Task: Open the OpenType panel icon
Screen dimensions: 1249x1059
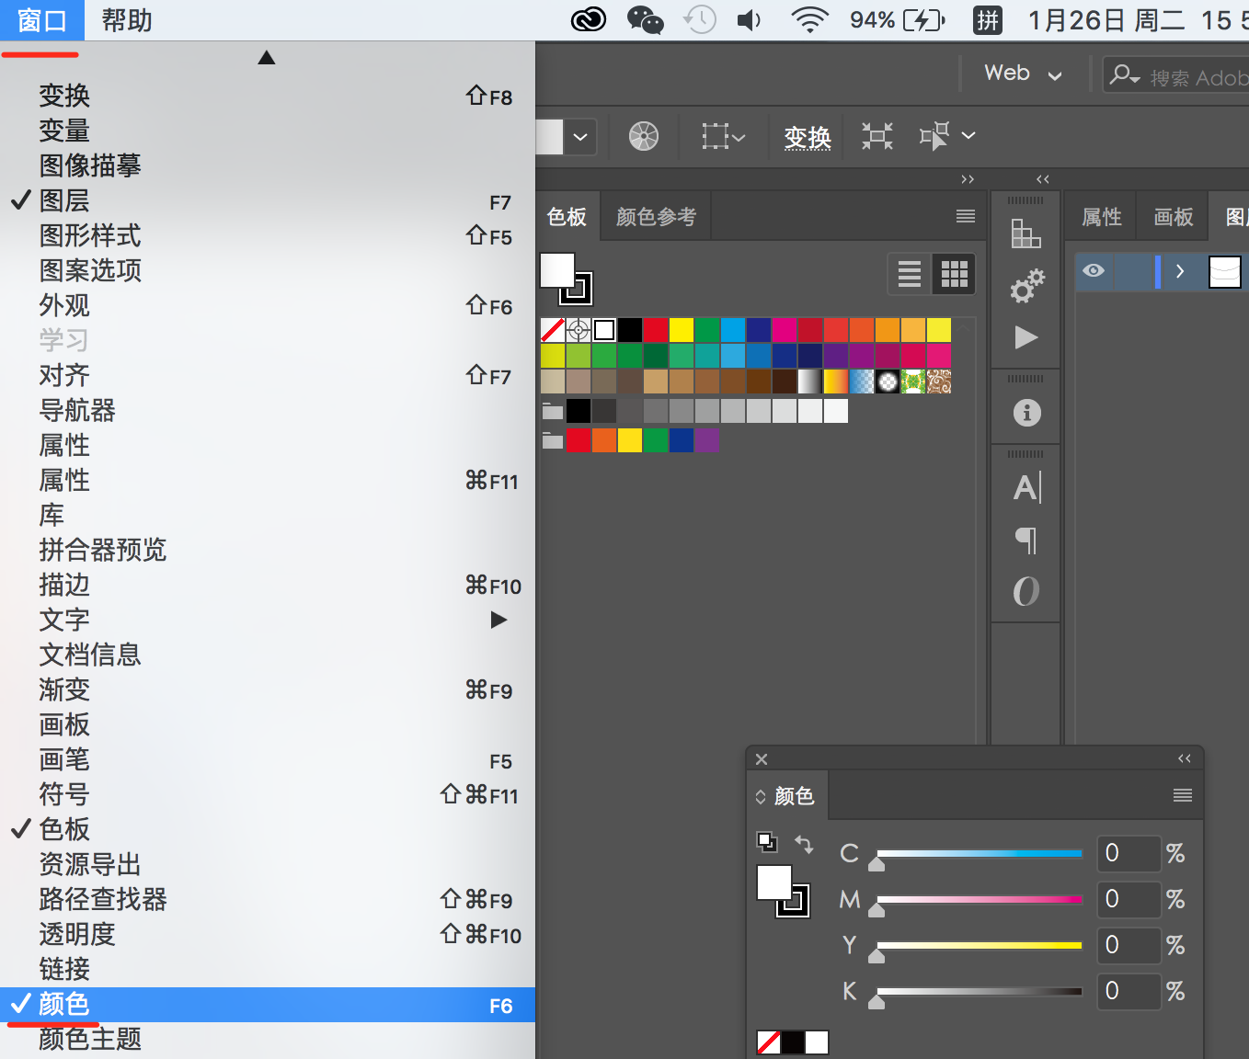Action: tap(1026, 591)
